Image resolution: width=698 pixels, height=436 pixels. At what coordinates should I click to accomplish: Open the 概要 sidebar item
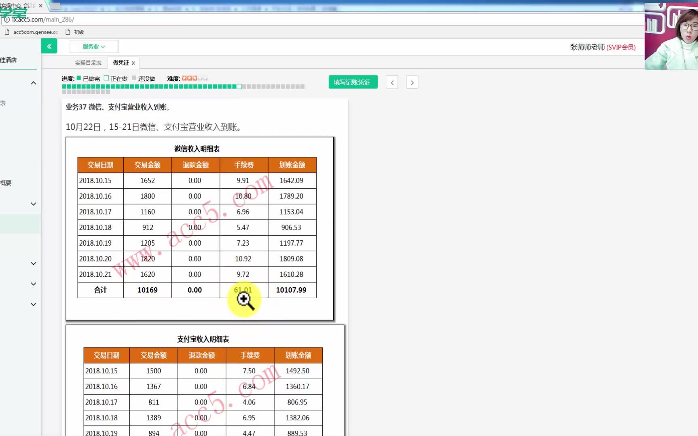point(6,183)
